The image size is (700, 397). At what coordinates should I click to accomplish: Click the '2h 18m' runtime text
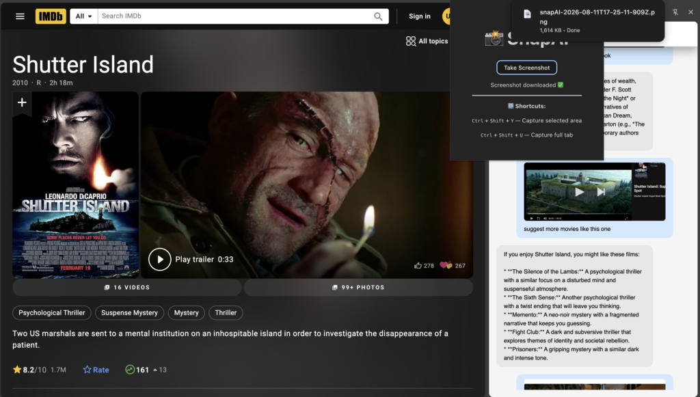(61, 83)
